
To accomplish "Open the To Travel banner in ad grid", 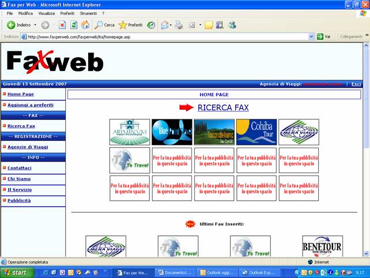I will (x=130, y=160).
